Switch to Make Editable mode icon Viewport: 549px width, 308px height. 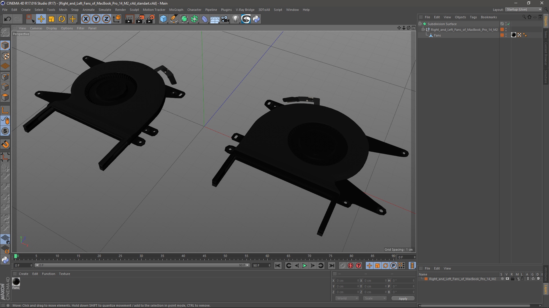click(x=5, y=33)
